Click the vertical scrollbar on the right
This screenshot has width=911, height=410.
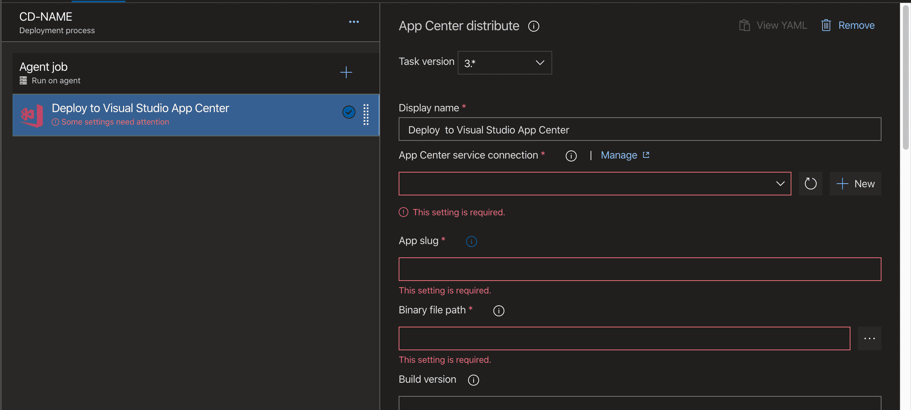pyautogui.click(x=905, y=77)
